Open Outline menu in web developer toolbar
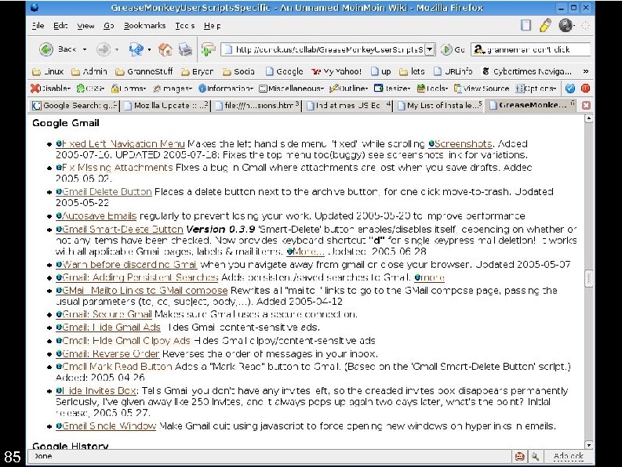Screen dimensions: 622x467 (x=349, y=89)
